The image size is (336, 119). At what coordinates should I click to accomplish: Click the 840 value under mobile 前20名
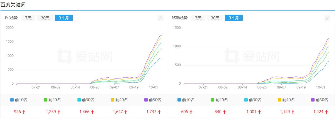click(x=218, y=112)
